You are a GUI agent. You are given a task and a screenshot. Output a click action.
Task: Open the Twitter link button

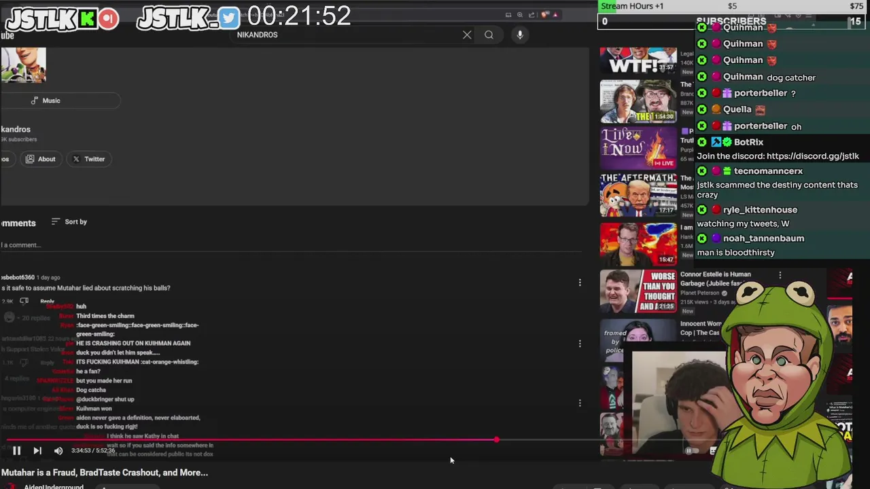[89, 159]
